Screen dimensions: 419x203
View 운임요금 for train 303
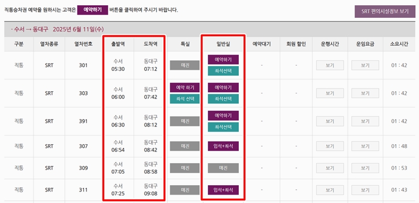pyautogui.click(x=365, y=93)
